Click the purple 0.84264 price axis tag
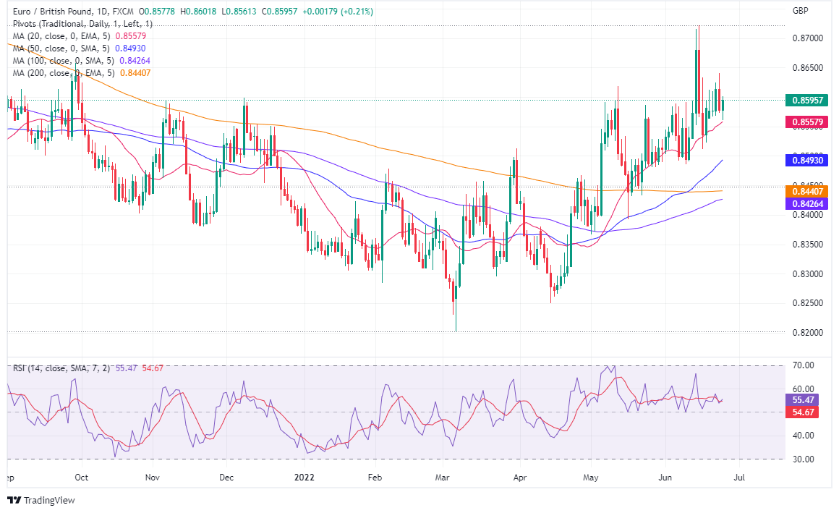Viewport: 839px width, 513px height. click(806, 205)
